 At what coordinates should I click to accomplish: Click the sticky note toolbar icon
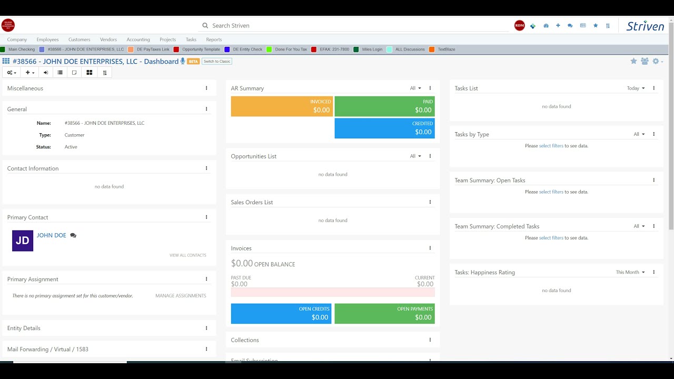point(74,73)
